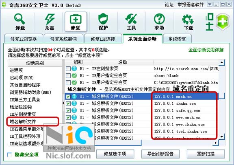The width and height of the screenshot is (234, 165).
Task: Switch to the 修复系统漏洞 tab
Action: (63, 39)
